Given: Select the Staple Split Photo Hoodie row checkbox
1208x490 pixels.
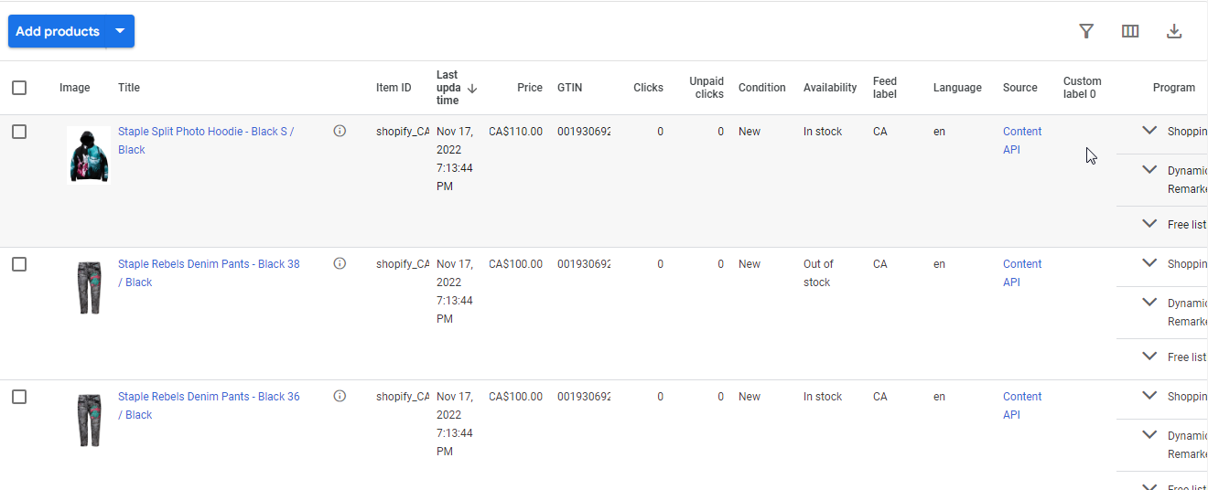Looking at the screenshot, I should [x=19, y=132].
